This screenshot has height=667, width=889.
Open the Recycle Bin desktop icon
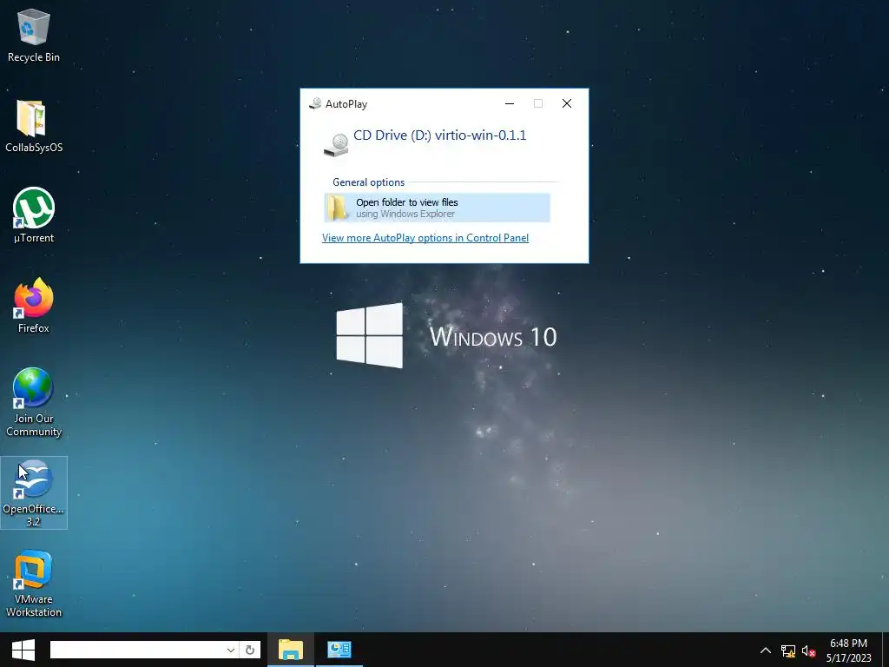(x=34, y=35)
